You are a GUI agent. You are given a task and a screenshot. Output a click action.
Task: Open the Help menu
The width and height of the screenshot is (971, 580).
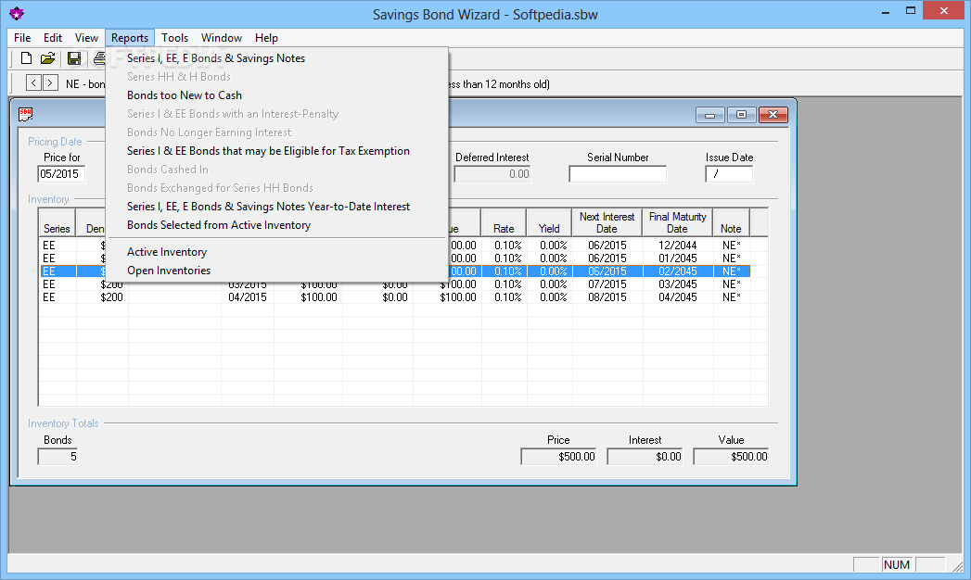[266, 38]
